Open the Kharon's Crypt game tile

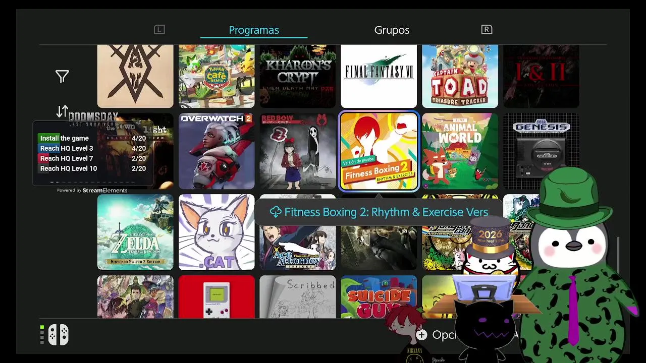298,76
